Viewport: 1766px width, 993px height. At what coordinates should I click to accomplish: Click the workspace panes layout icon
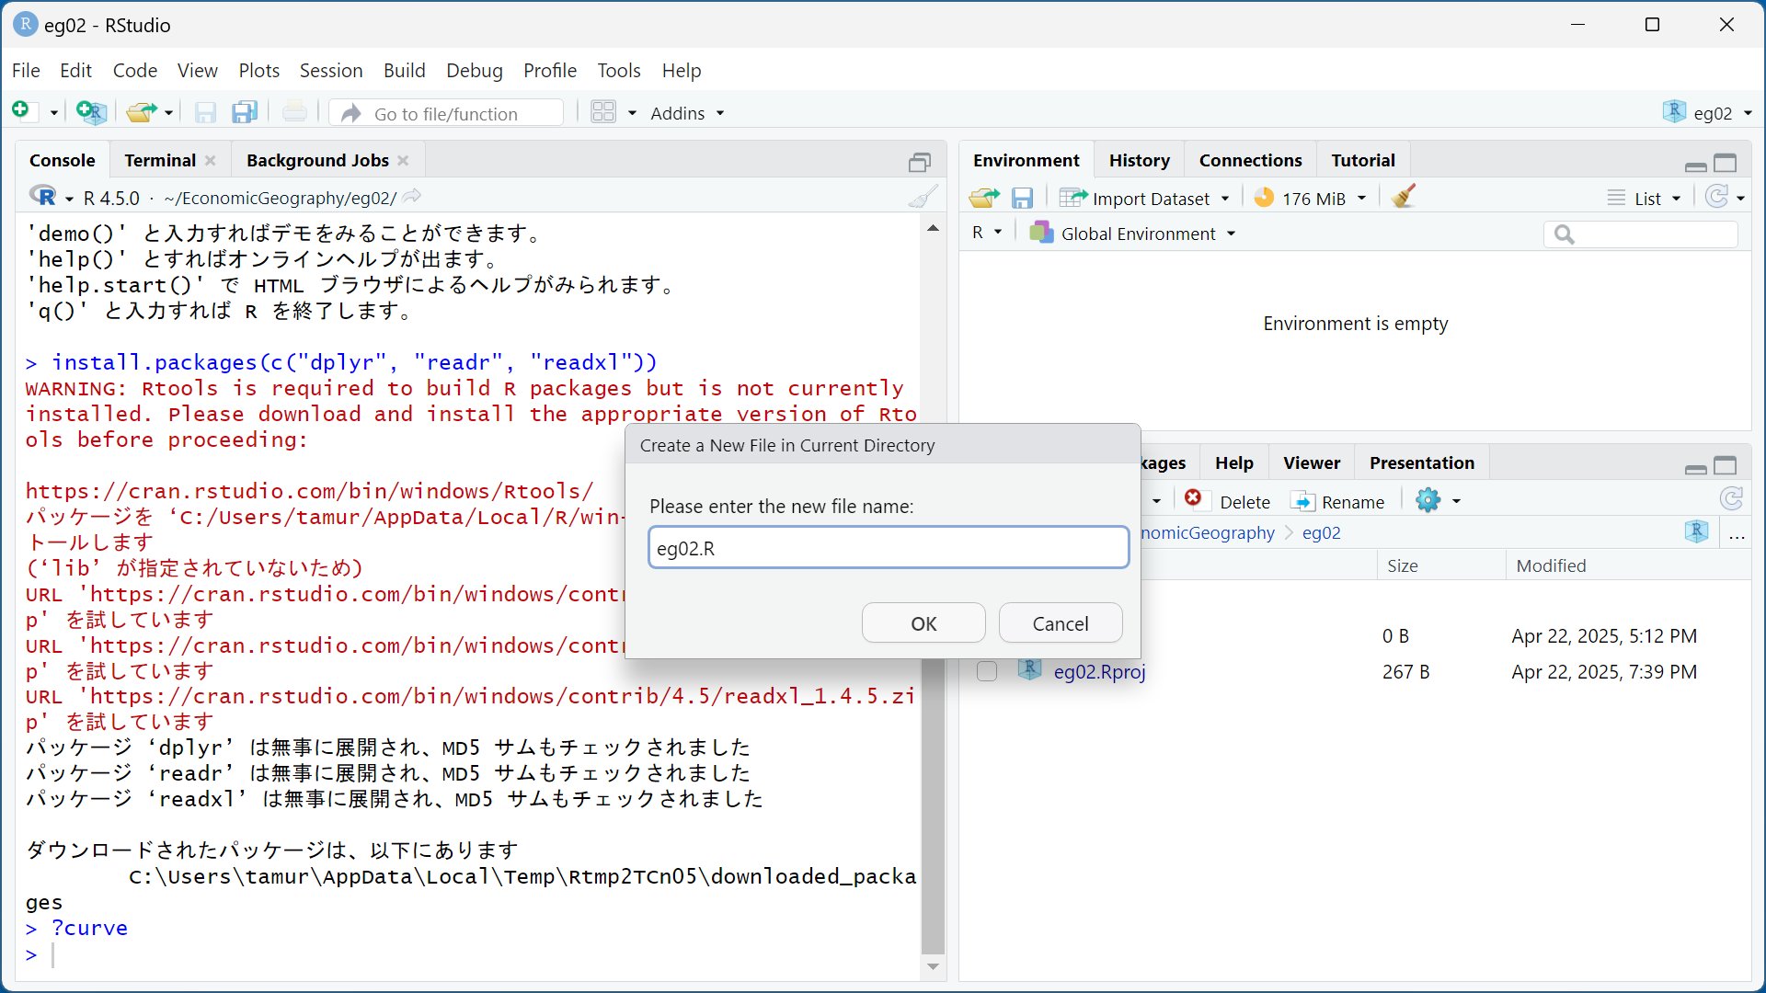(x=603, y=112)
